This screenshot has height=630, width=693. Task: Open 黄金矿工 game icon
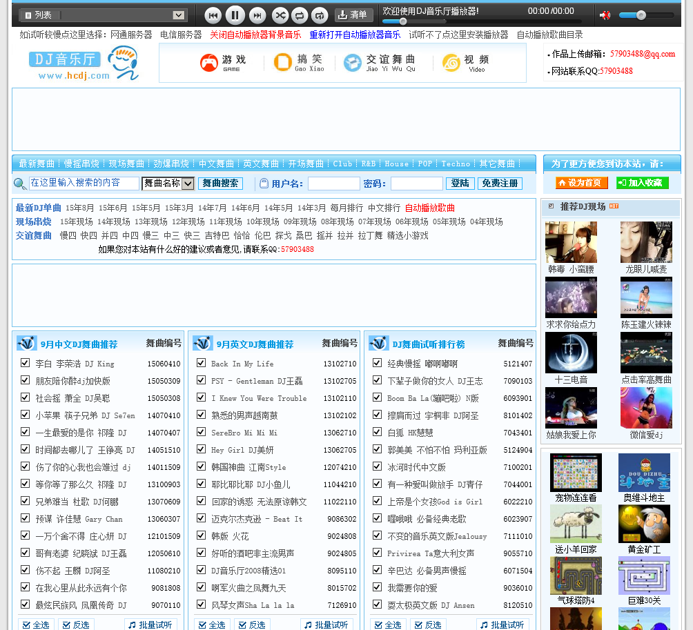pyautogui.click(x=644, y=524)
